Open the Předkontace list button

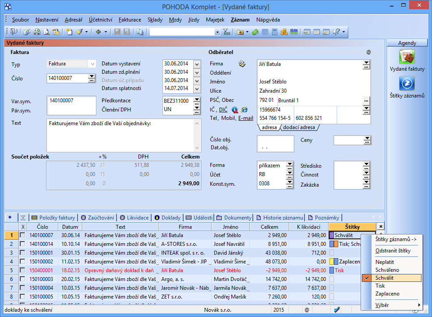point(197,101)
